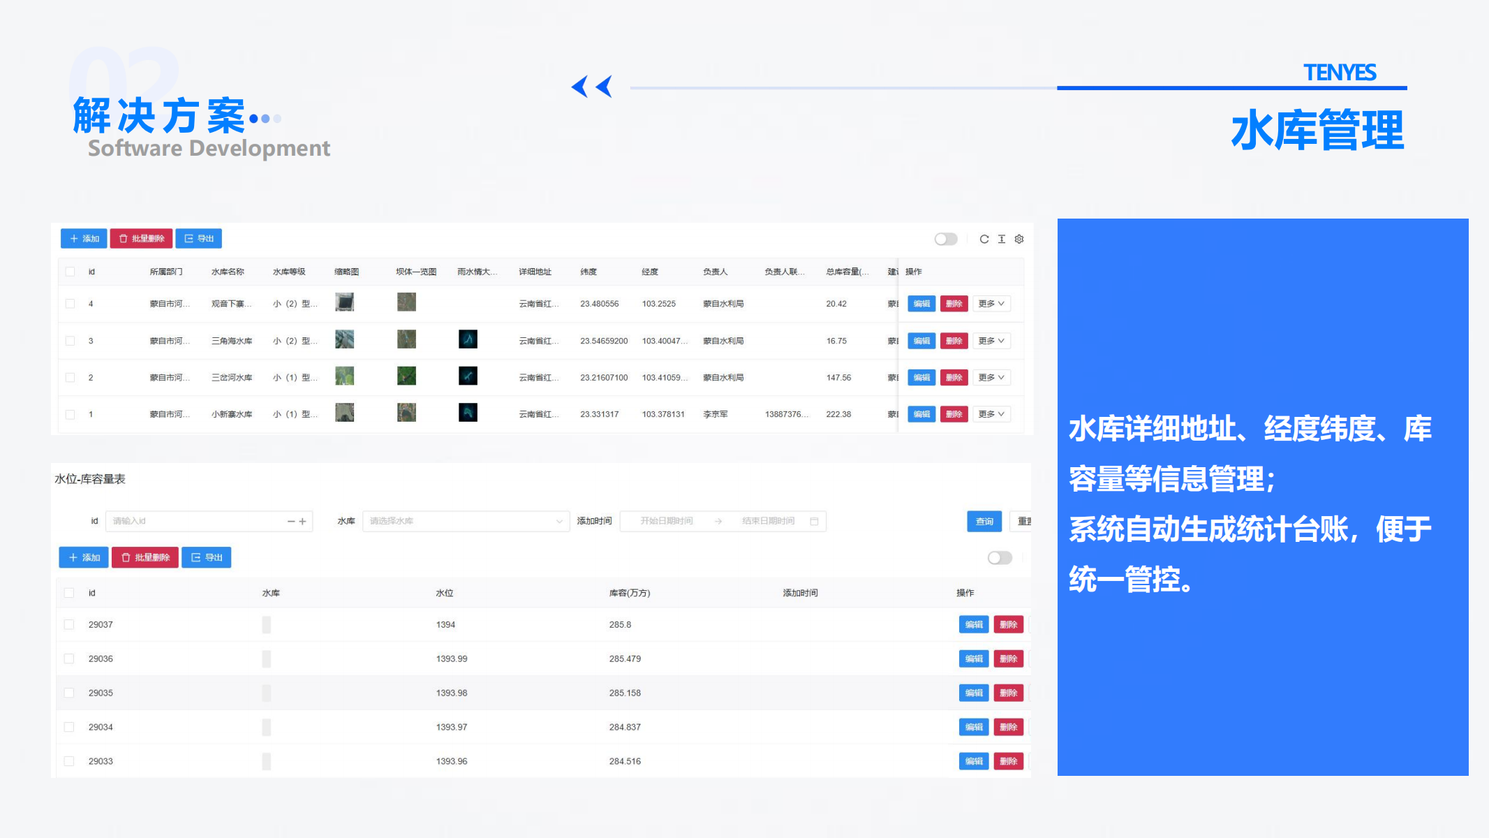Toggle the switch above the water level table
The width and height of the screenshot is (1489, 838).
pos(999,557)
